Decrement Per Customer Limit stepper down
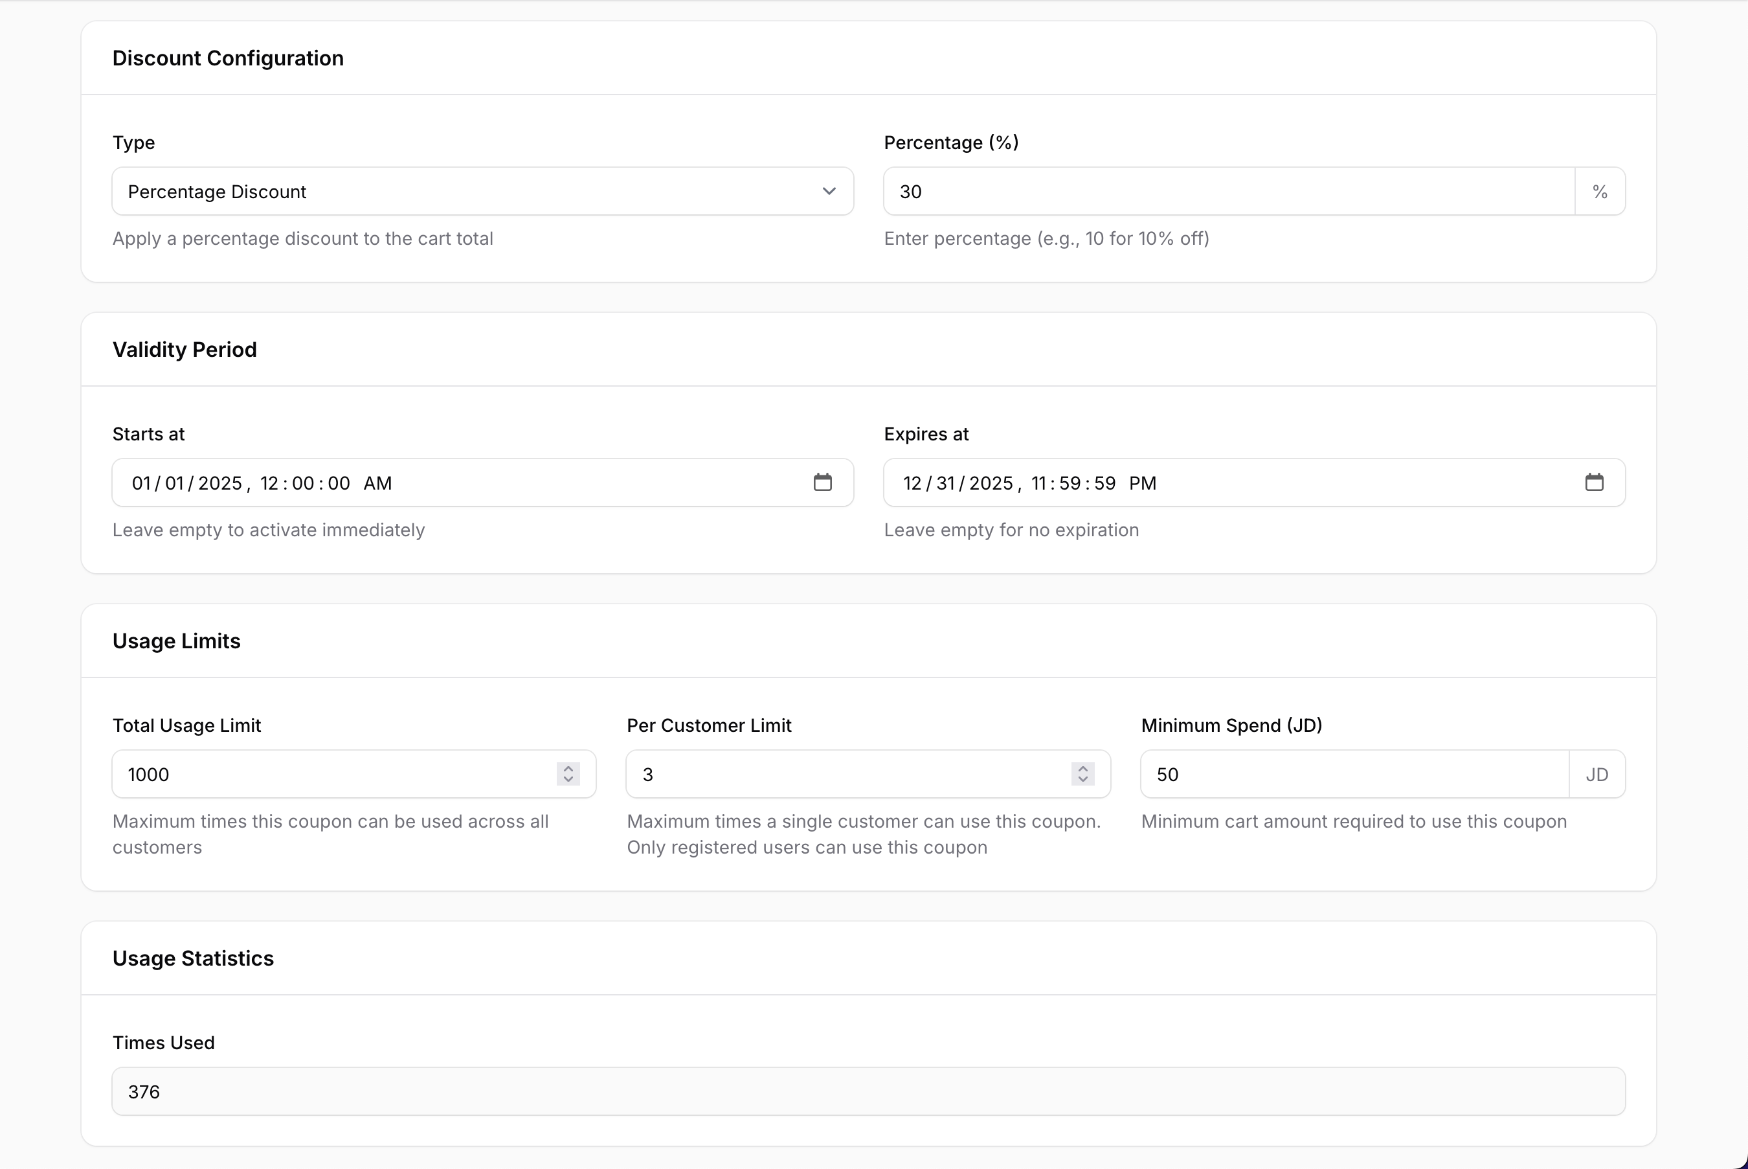The width and height of the screenshot is (1748, 1169). [x=1082, y=780]
